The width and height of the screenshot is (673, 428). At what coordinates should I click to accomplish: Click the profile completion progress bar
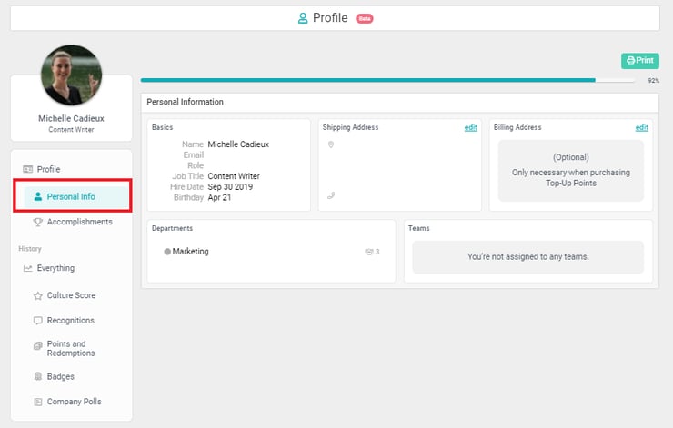[387, 80]
